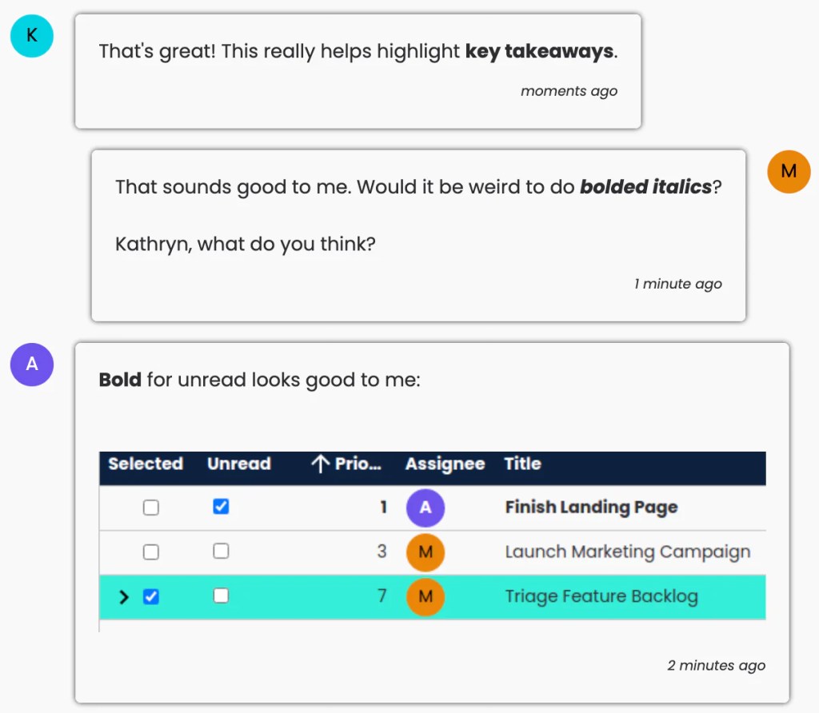Click the purple A avatar beside message

tap(32, 364)
